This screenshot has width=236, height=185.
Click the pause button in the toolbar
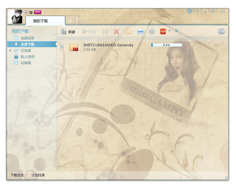coord(105,32)
